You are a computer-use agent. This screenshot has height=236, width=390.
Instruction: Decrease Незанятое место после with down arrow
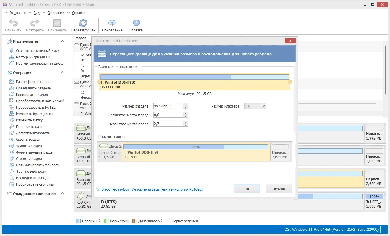(x=186, y=125)
